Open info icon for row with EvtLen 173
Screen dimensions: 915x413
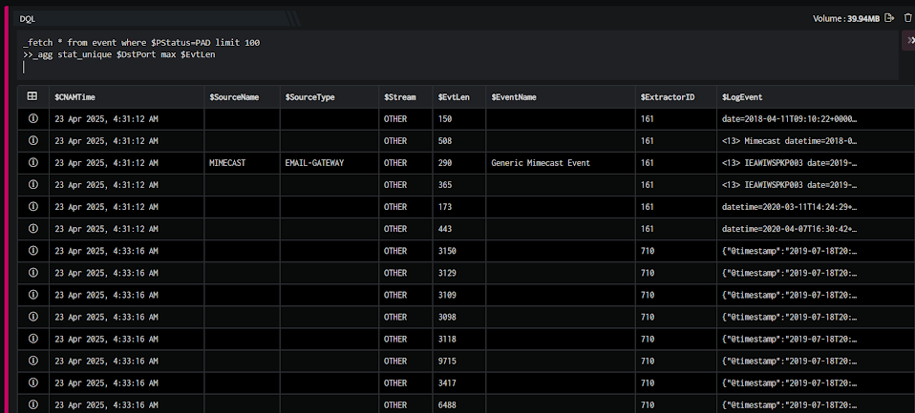(x=33, y=207)
